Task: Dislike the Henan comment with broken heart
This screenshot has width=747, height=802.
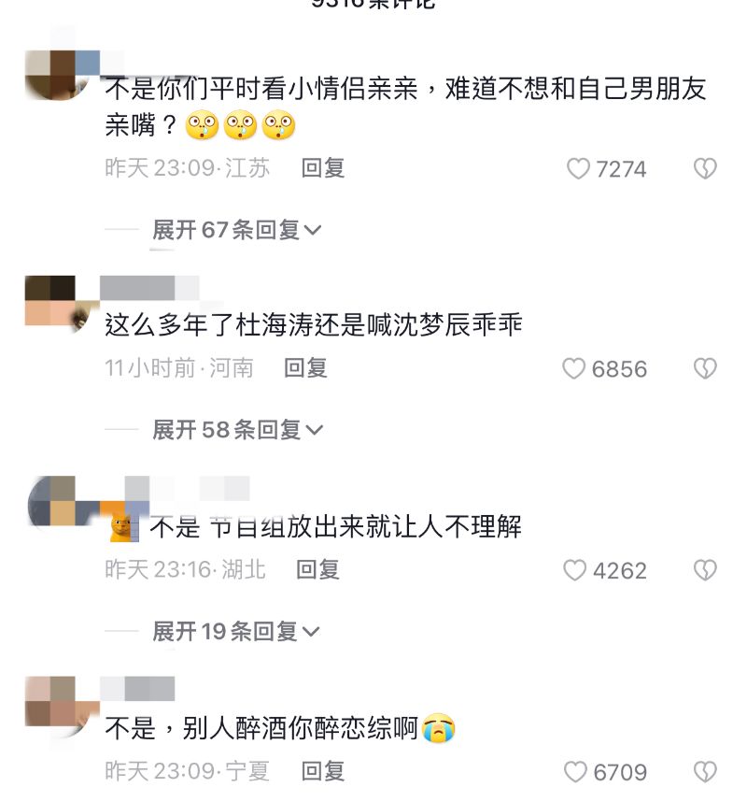Action: click(x=705, y=369)
